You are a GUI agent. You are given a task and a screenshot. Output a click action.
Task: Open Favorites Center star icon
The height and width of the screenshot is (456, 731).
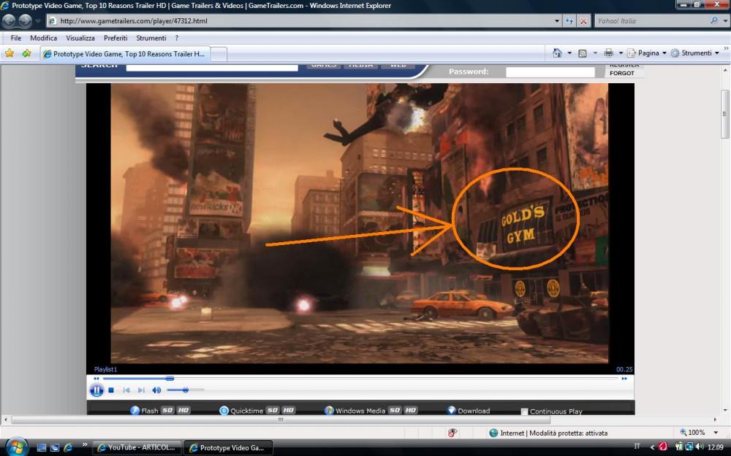(10, 53)
